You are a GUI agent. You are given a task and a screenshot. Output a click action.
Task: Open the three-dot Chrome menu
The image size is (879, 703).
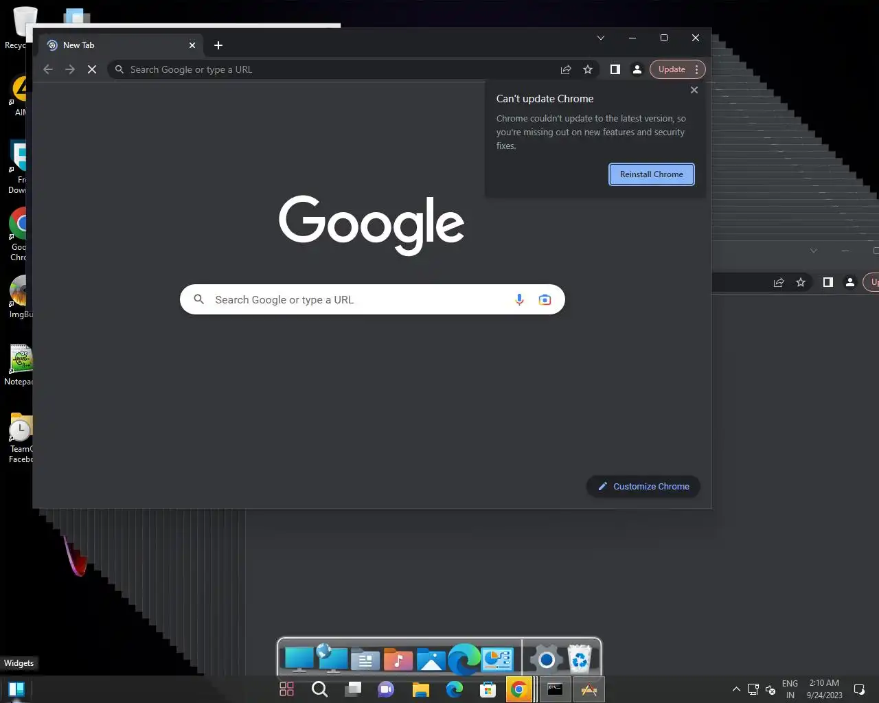coord(696,69)
